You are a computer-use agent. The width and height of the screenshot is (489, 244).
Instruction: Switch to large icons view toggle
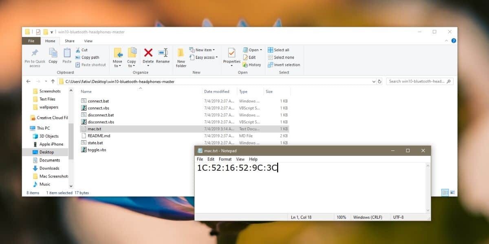452,192
